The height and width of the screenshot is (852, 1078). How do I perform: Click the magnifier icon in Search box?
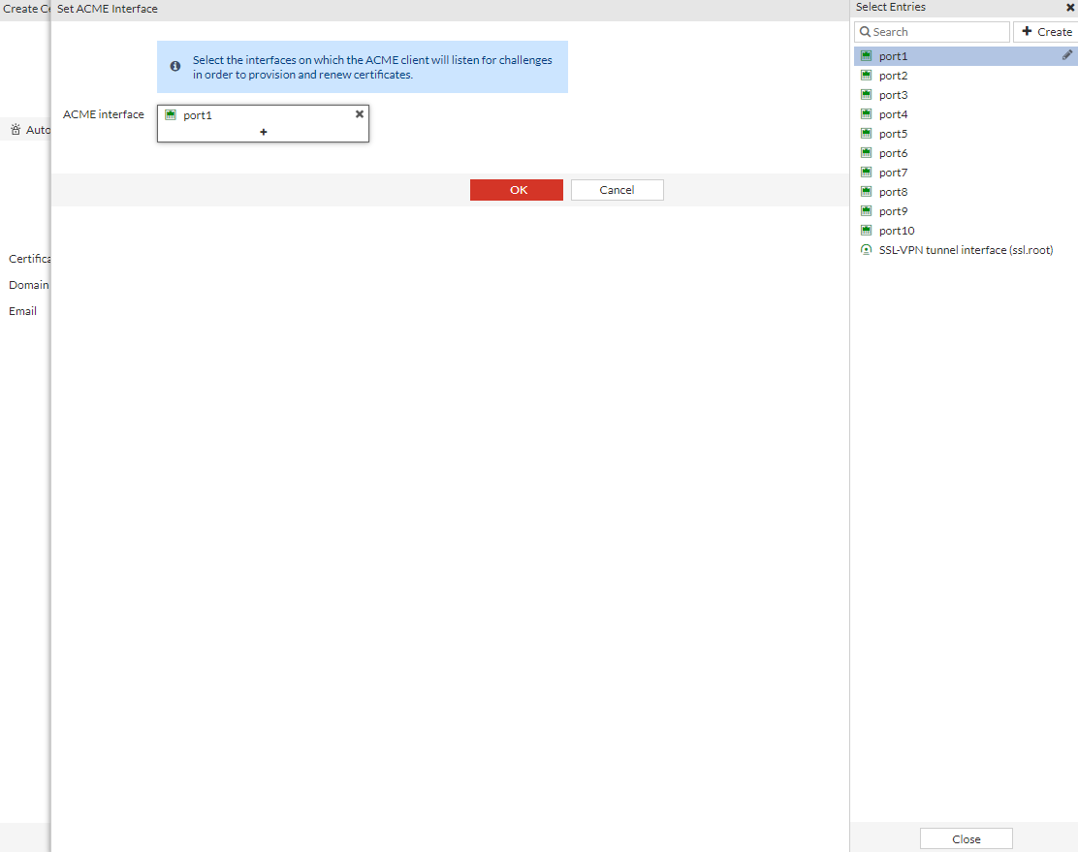pyautogui.click(x=866, y=32)
